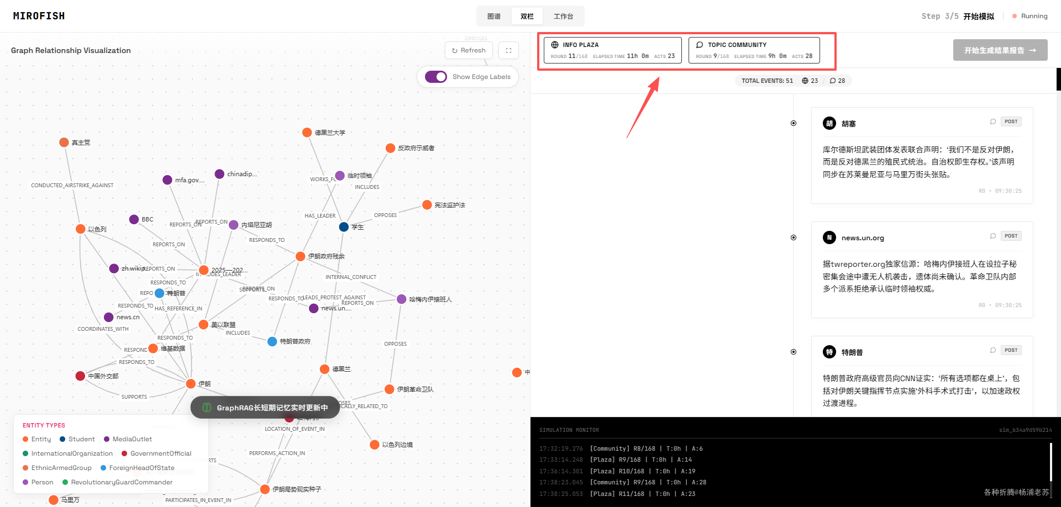The image size is (1061, 507).
Task: Click the chat bubble icon in Topic Community
Action: pyautogui.click(x=700, y=45)
